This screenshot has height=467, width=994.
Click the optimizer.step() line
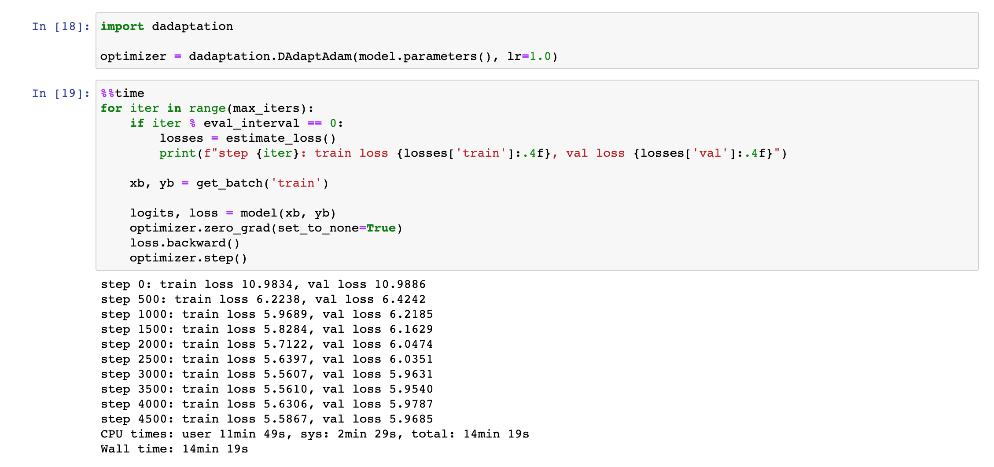(188, 258)
